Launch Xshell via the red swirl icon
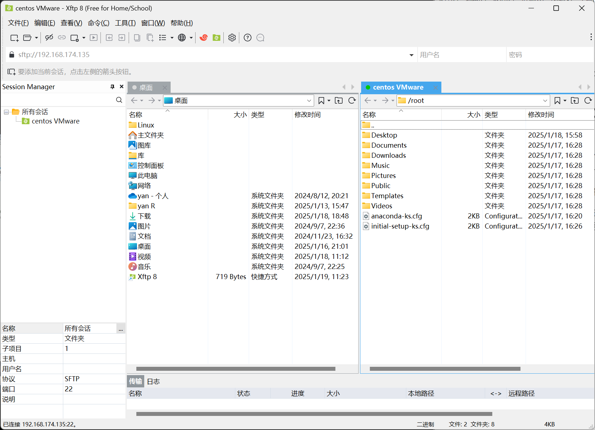This screenshot has width=595, height=430. coord(204,38)
